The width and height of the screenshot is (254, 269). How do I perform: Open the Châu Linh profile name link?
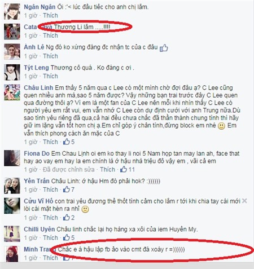[x=38, y=88]
